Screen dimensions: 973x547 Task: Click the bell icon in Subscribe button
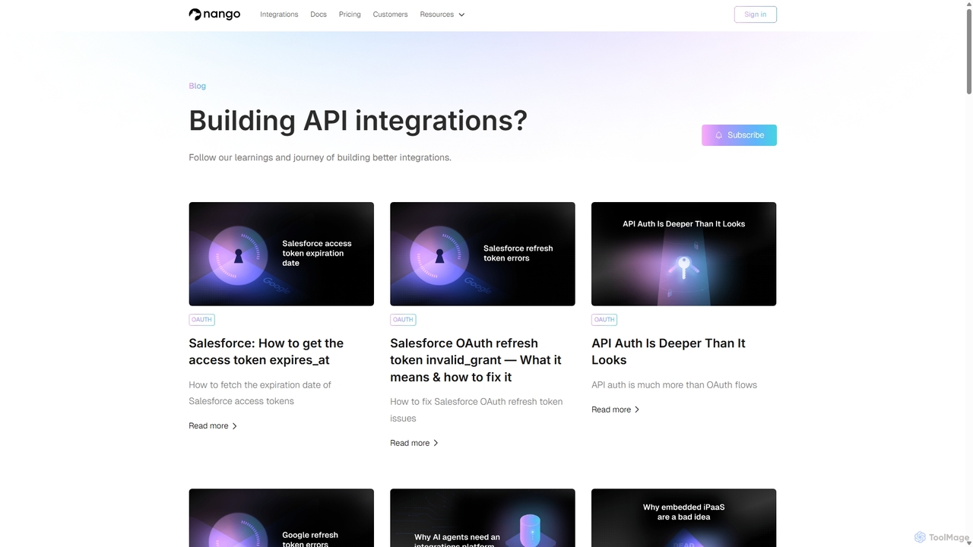coord(718,135)
